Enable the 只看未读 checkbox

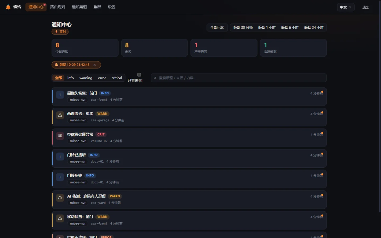point(139,75)
